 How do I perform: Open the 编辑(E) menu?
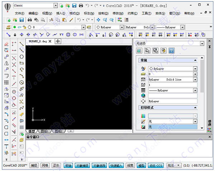tap(33, 13)
